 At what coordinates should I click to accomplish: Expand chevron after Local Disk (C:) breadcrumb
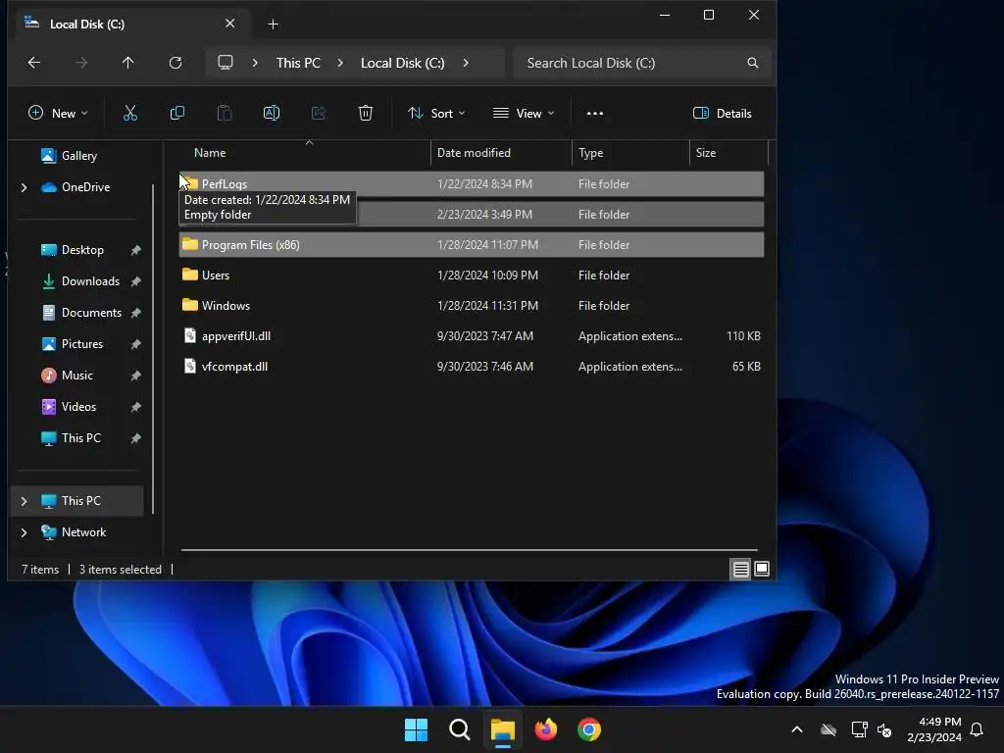pos(466,63)
